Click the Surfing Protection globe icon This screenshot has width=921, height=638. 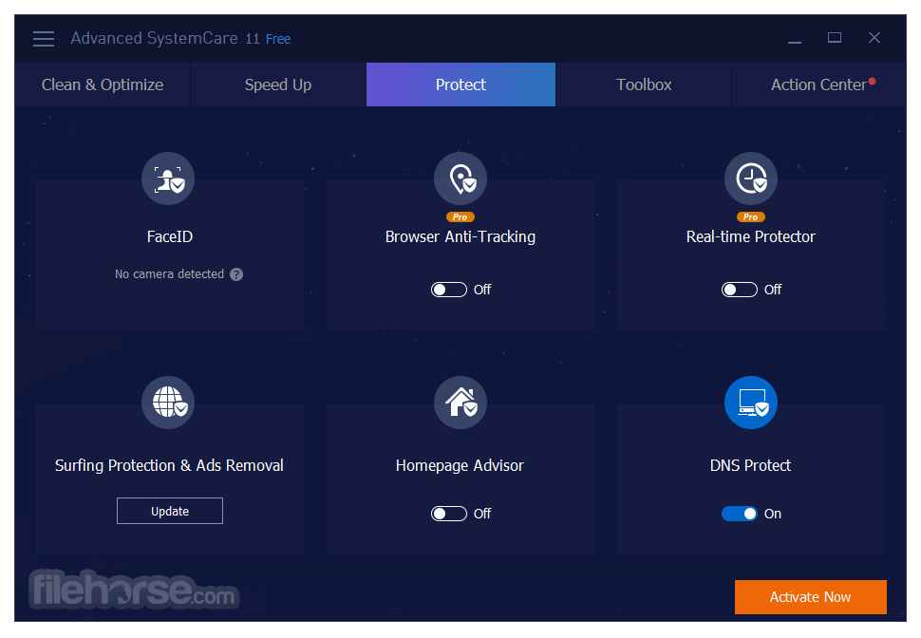point(168,403)
